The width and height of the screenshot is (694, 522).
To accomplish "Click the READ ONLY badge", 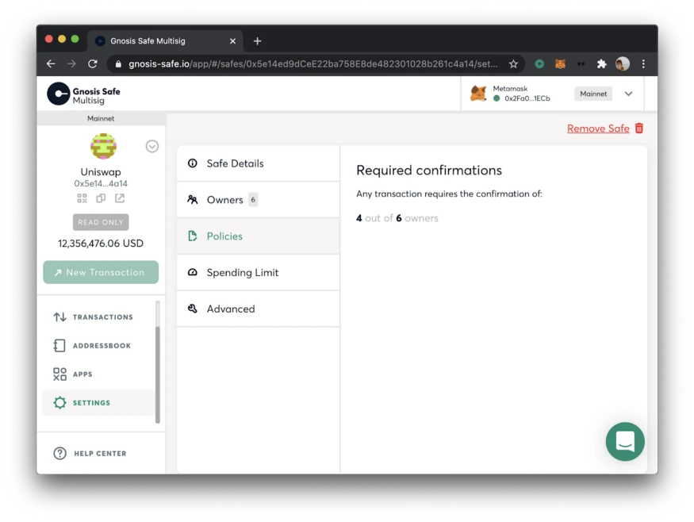I will (x=101, y=222).
